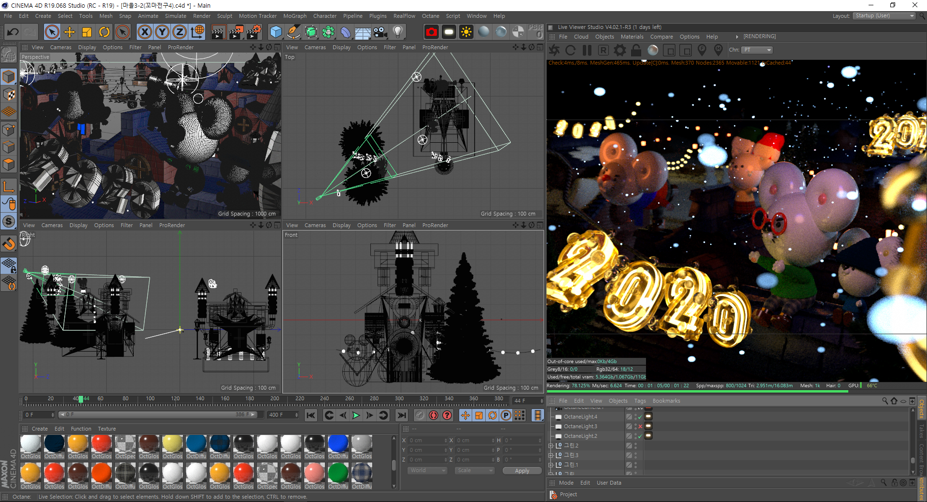Image resolution: width=927 pixels, height=502 pixels.
Task: Toggle Y-axis lock
Action: point(162,32)
